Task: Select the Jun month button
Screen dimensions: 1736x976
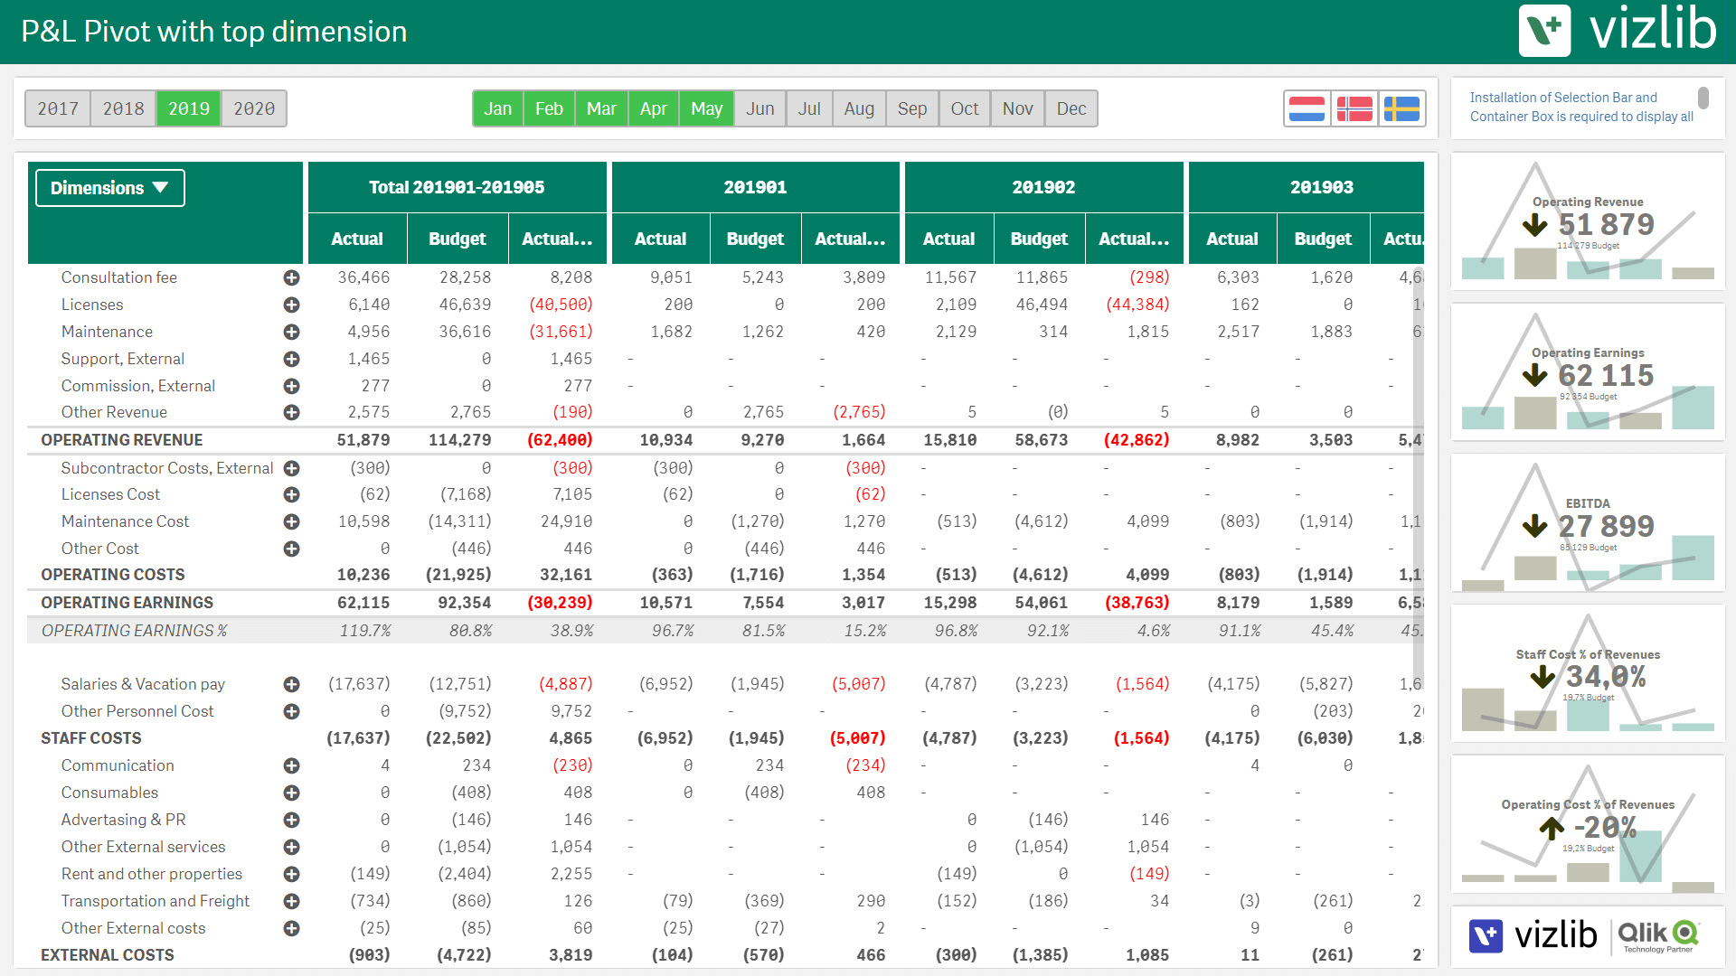Action: point(760,108)
